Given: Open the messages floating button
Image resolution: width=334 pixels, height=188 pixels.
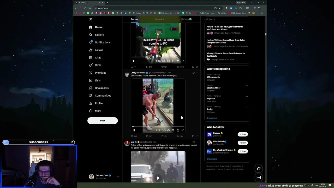Looking at the screenshot, I should 259,178.
